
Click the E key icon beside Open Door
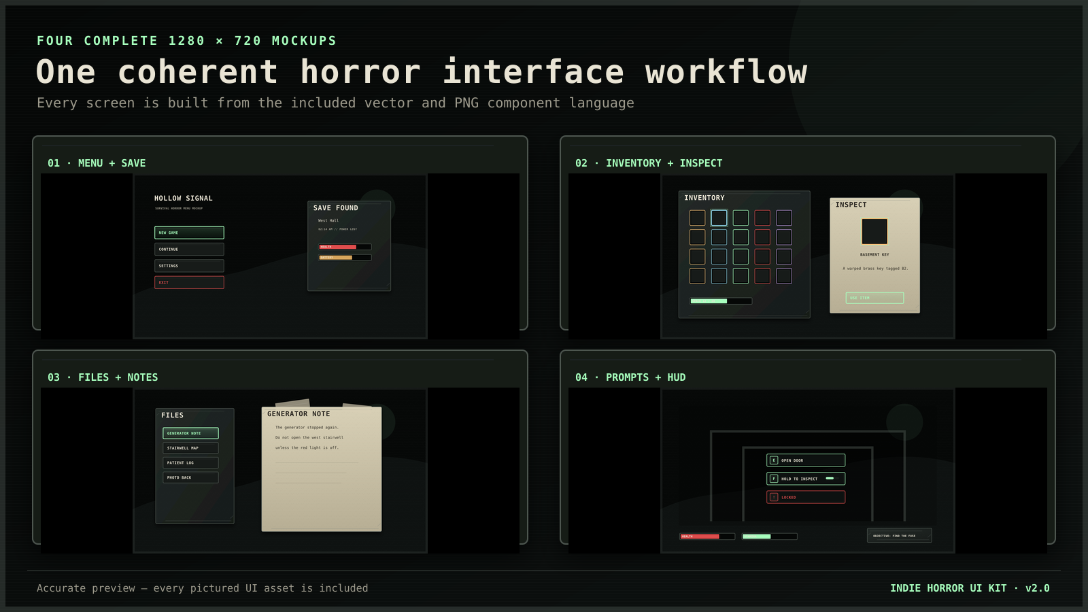[774, 460]
